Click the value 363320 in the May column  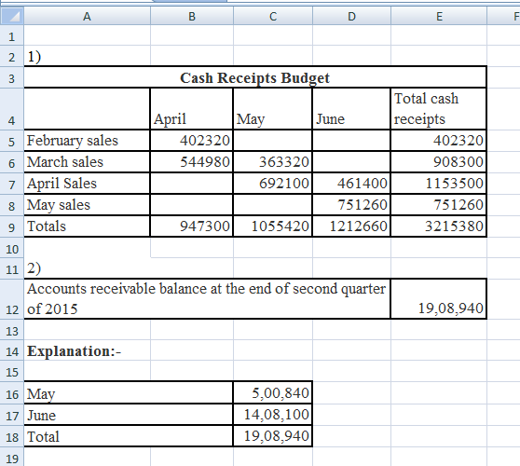click(x=273, y=162)
